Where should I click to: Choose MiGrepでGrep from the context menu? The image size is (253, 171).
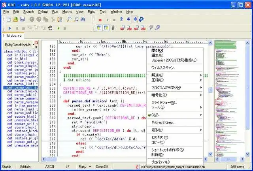[x=175, y=122]
